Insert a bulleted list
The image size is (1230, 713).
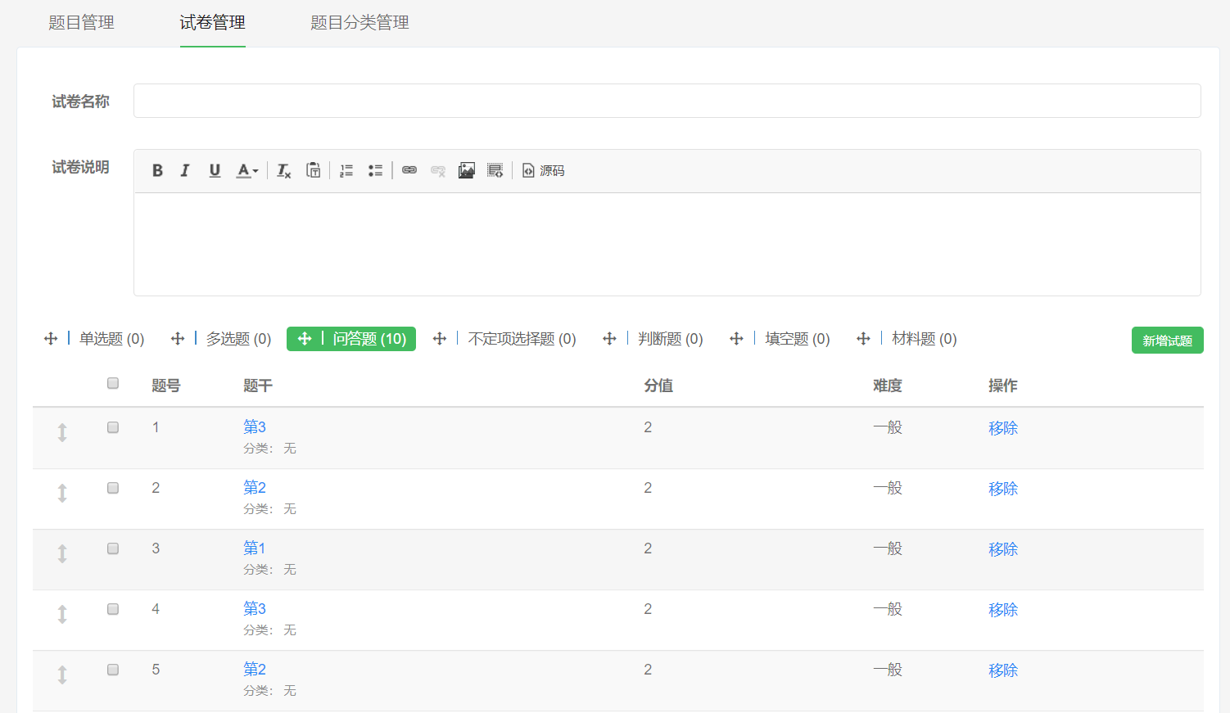click(375, 170)
